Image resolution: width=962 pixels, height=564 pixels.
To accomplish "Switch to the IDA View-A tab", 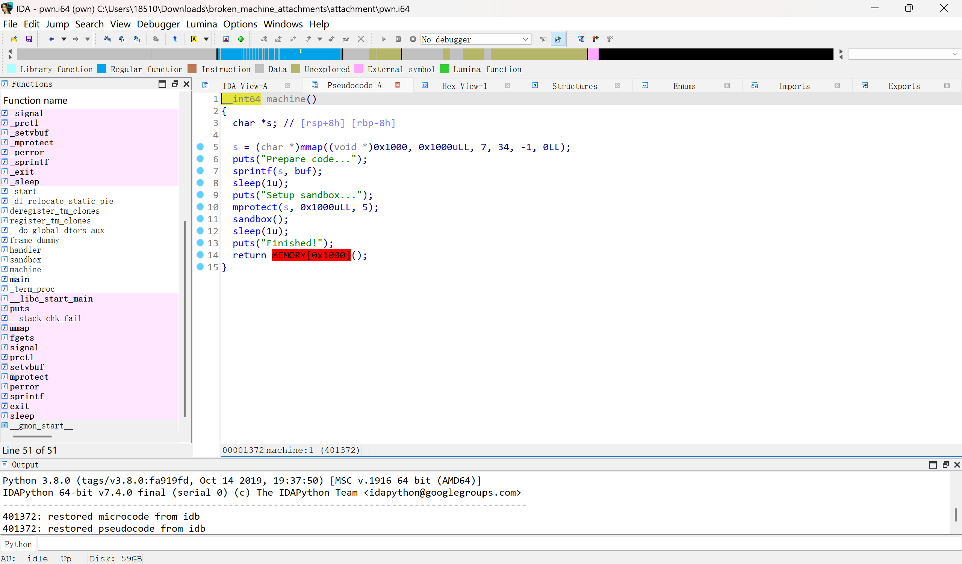I will pos(245,86).
